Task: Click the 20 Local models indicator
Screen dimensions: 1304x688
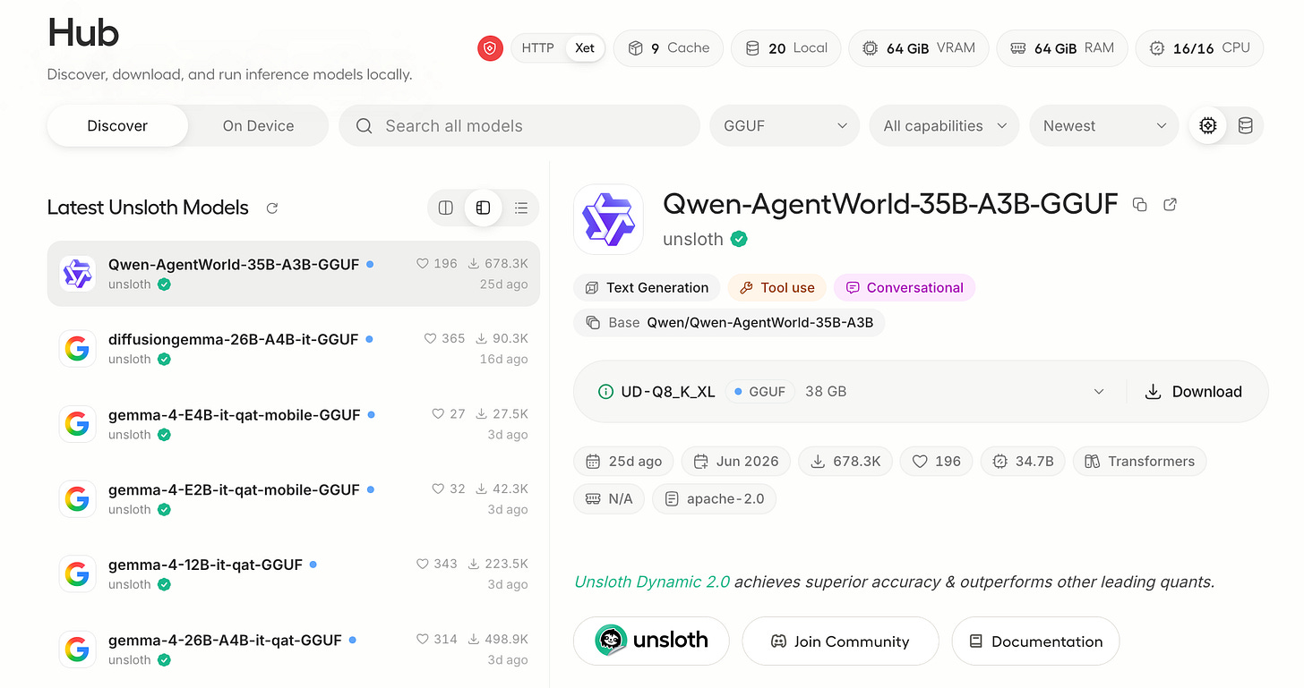Action: 786,48
